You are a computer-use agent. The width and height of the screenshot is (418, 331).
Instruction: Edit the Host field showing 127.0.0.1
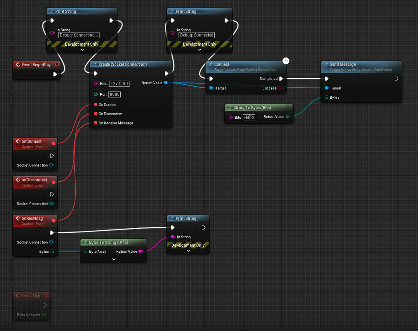(120, 84)
